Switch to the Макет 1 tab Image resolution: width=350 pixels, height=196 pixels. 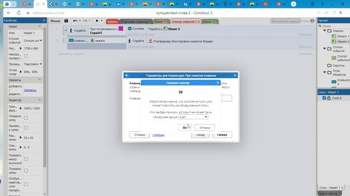[x=160, y=22]
